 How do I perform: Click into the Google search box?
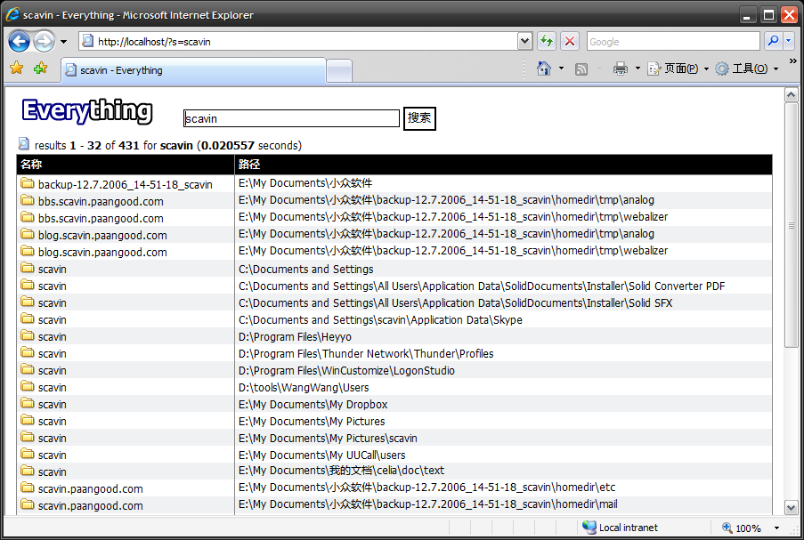(673, 42)
